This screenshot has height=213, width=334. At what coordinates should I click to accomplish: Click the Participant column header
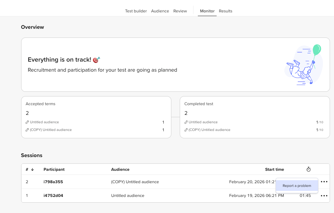54,169
